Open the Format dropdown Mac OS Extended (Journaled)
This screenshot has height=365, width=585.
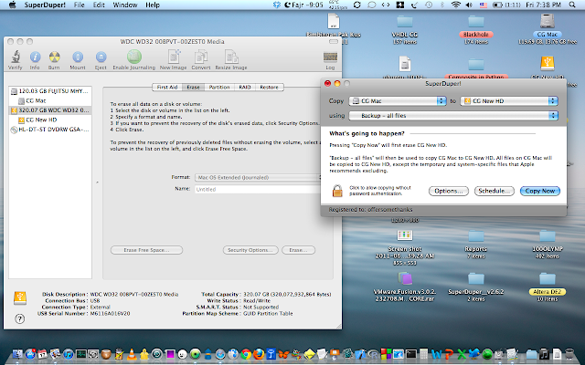click(x=258, y=178)
